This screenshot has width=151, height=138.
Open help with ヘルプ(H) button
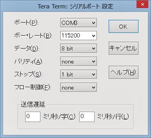point(124,72)
